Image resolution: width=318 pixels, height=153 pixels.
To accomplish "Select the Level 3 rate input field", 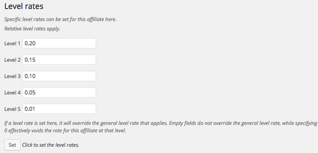I will tap(59, 76).
